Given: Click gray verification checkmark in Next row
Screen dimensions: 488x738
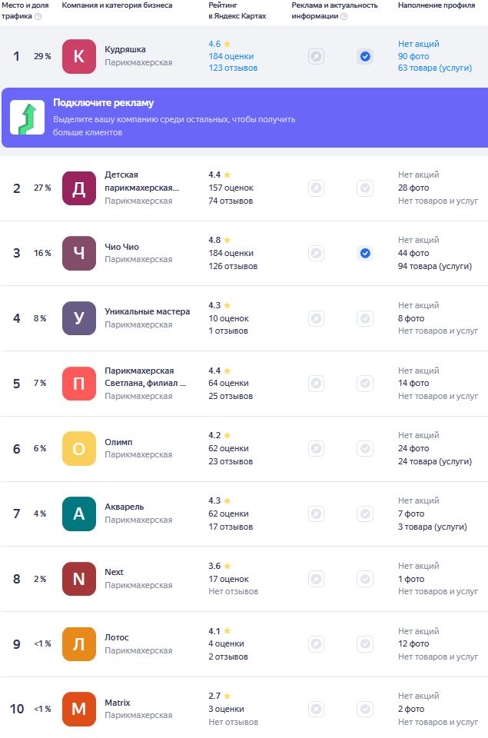Looking at the screenshot, I should [365, 579].
